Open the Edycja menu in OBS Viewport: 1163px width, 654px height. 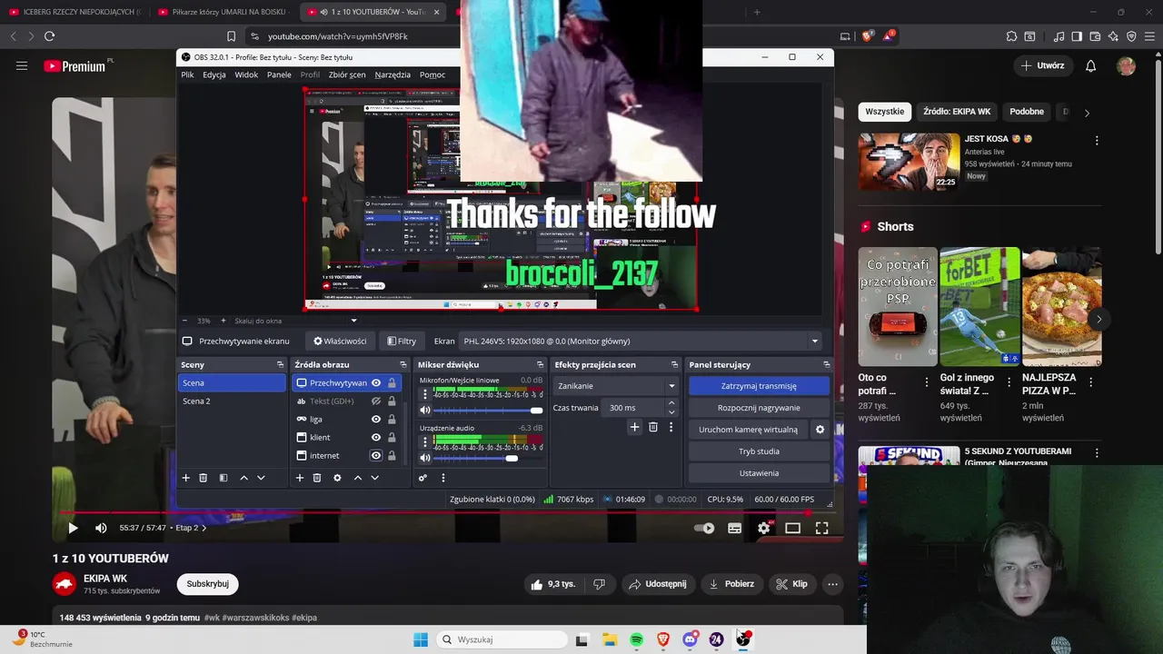tap(214, 74)
